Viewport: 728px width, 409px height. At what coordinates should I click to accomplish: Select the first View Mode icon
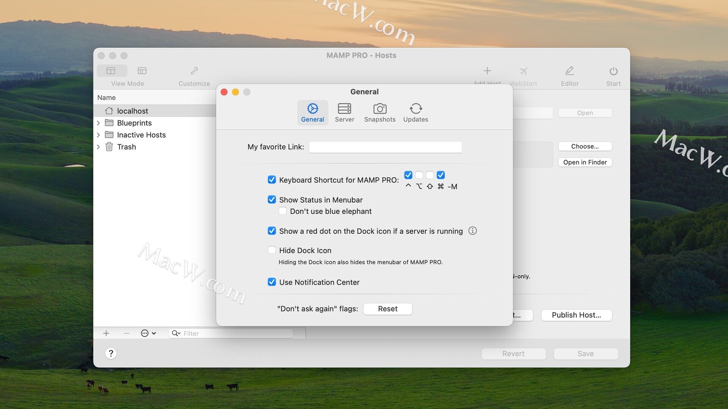111,71
